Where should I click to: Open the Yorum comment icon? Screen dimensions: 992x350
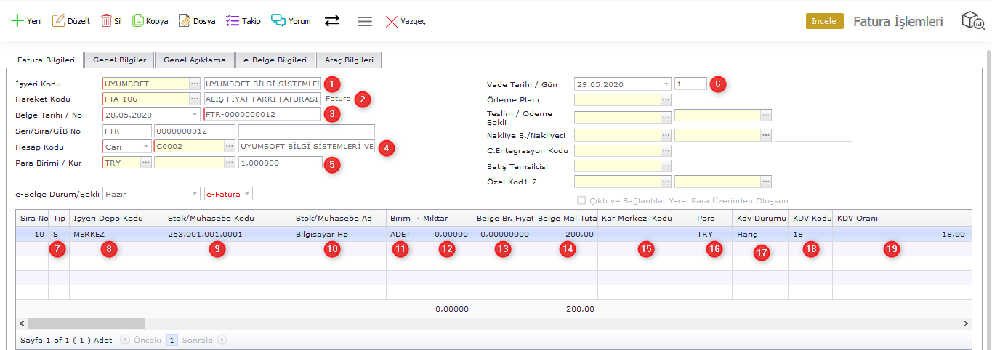coord(278,21)
